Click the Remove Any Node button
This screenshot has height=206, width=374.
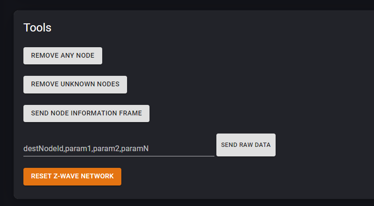pos(63,55)
